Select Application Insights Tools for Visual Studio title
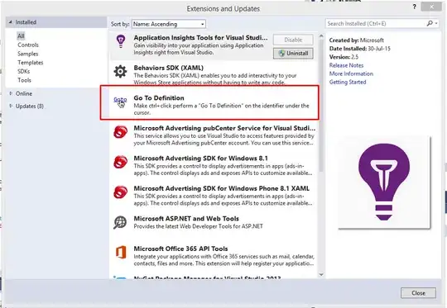The image size is (447, 308). [200, 37]
